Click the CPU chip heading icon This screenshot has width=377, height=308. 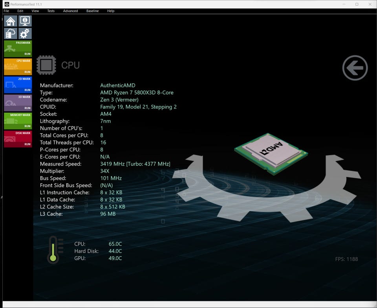(x=46, y=65)
